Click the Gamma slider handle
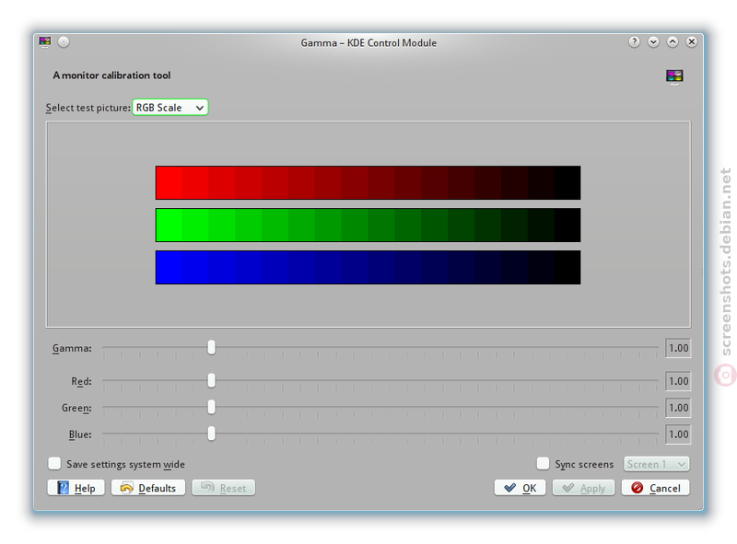Viewport: 737px width, 544px height. click(x=212, y=348)
